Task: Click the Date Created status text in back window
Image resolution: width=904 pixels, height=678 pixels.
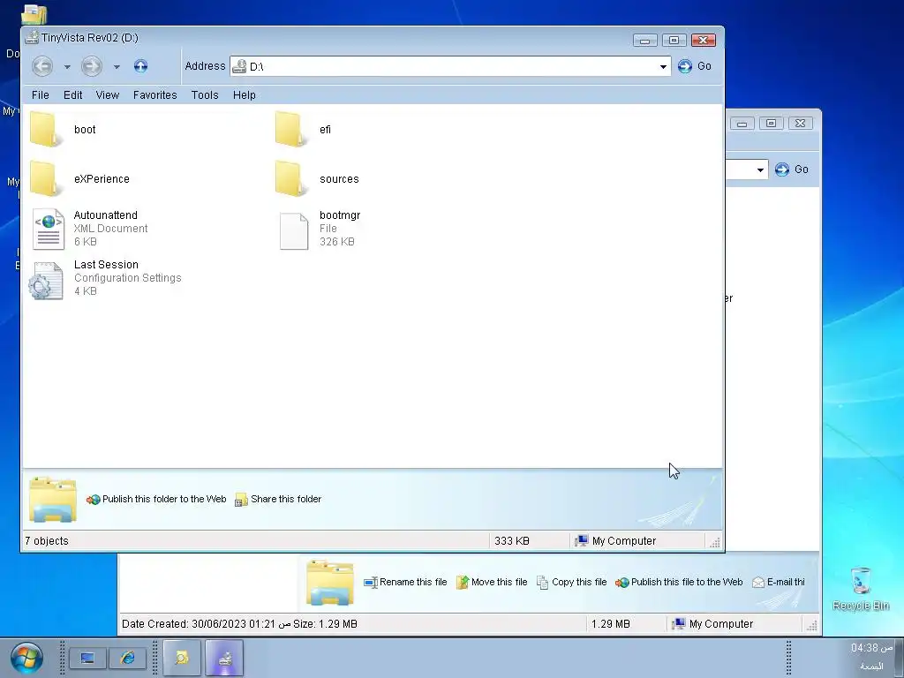Action: click(x=239, y=624)
